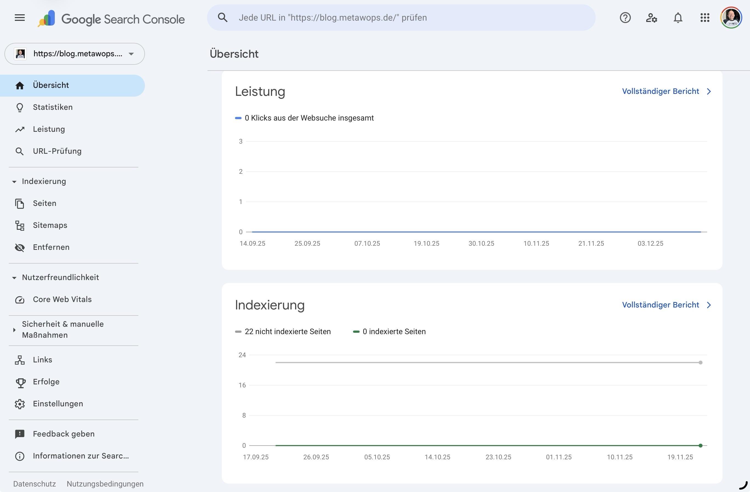Open the notifications bell
750x492 pixels.
(x=678, y=18)
